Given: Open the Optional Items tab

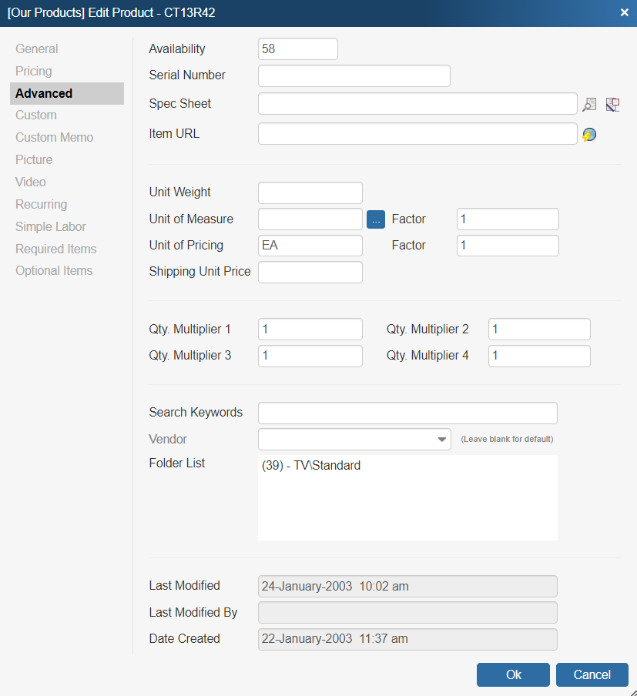Looking at the screenshot, I should (x=54, y=270).
